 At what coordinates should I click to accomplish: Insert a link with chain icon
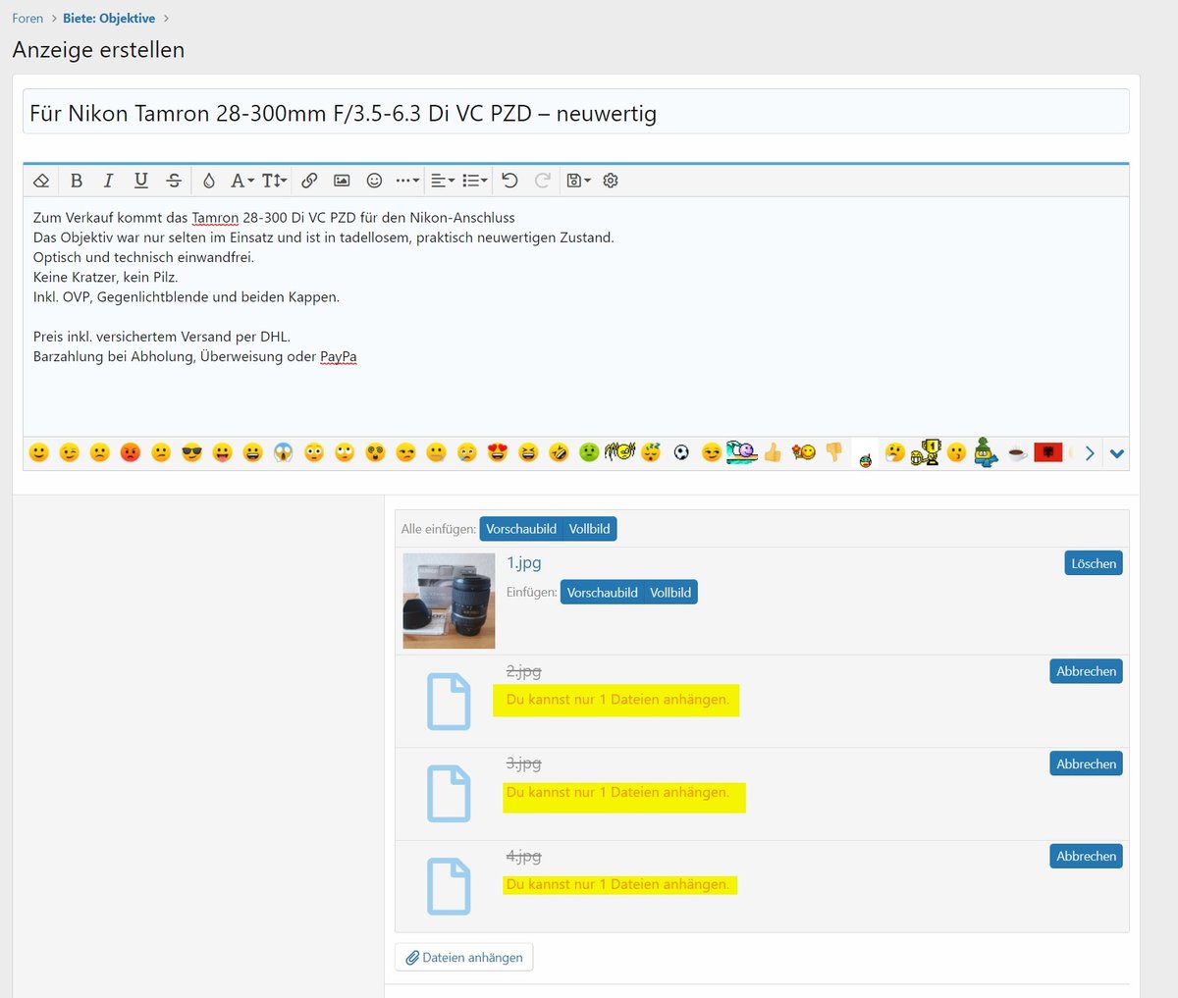(309, 181)
